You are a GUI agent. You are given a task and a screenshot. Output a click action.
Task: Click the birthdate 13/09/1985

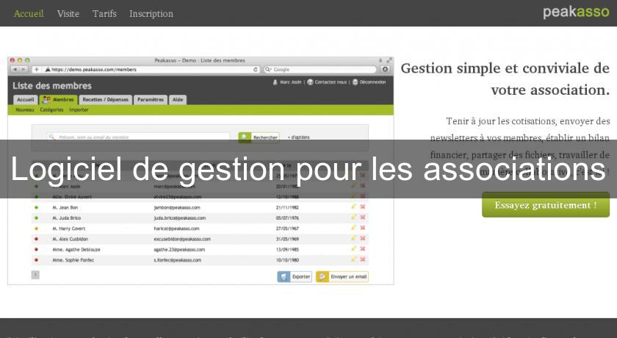click(x=287, y=250)
